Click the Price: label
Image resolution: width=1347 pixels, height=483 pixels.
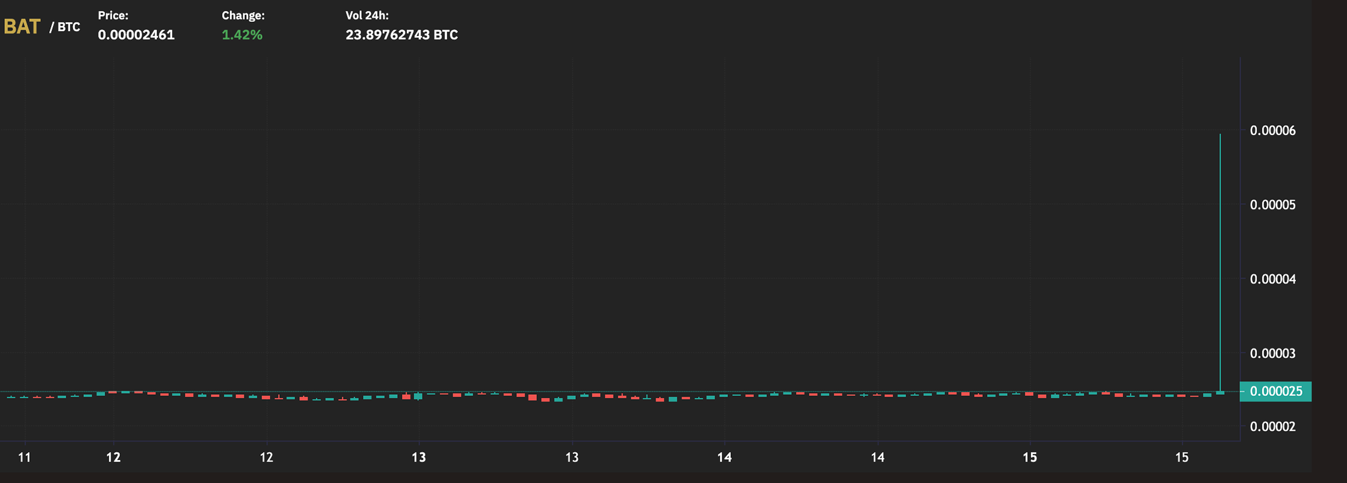point(113,15)
